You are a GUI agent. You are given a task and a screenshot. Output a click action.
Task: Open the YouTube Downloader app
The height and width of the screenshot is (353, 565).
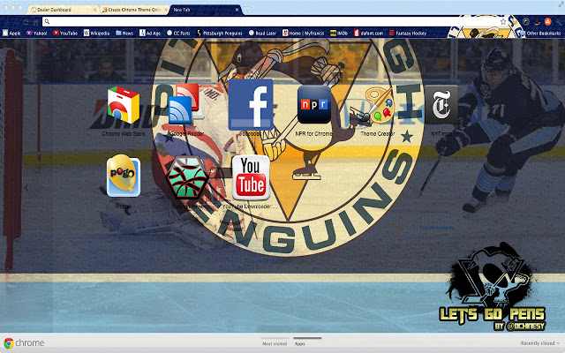point(251,177)
